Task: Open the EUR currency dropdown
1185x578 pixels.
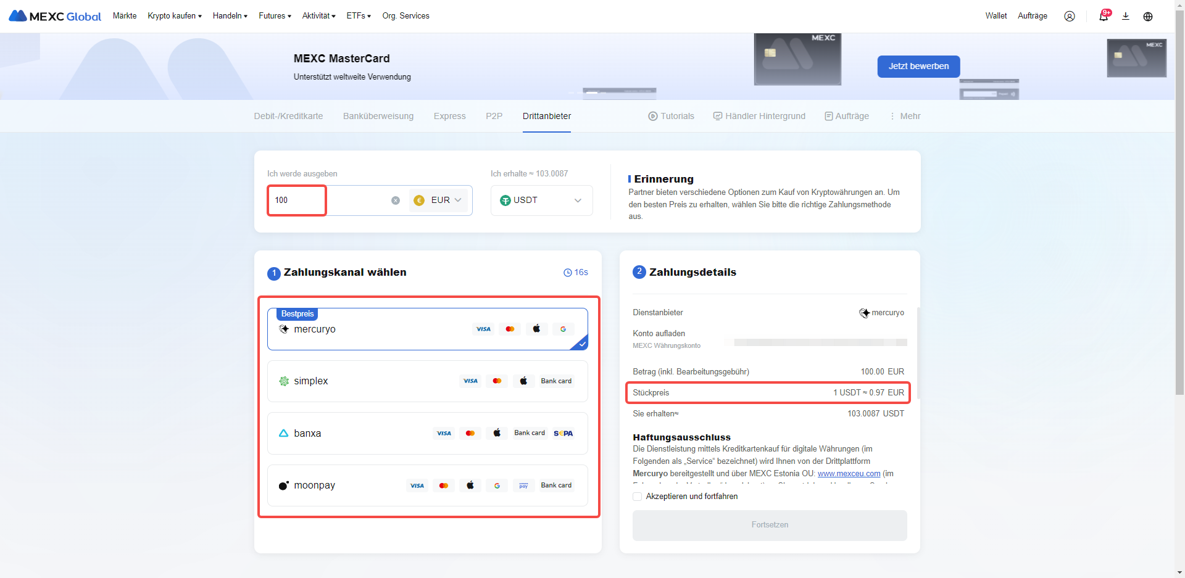Action: point(439,200)
